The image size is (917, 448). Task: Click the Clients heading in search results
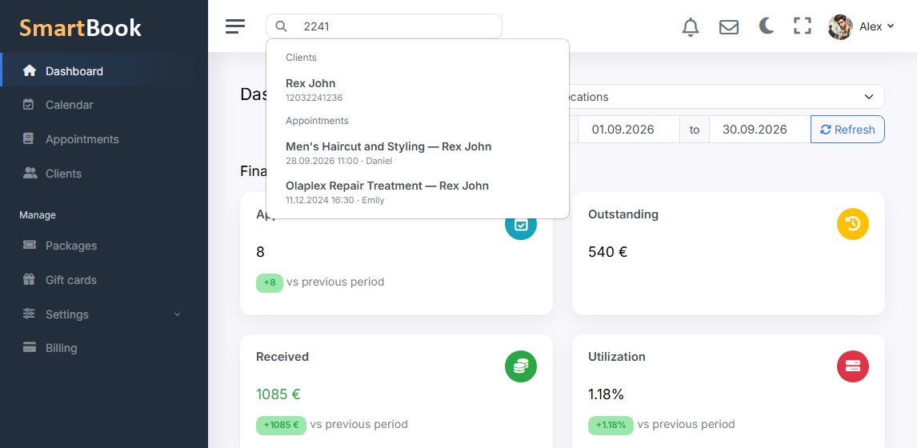click(x=301, y=58)
